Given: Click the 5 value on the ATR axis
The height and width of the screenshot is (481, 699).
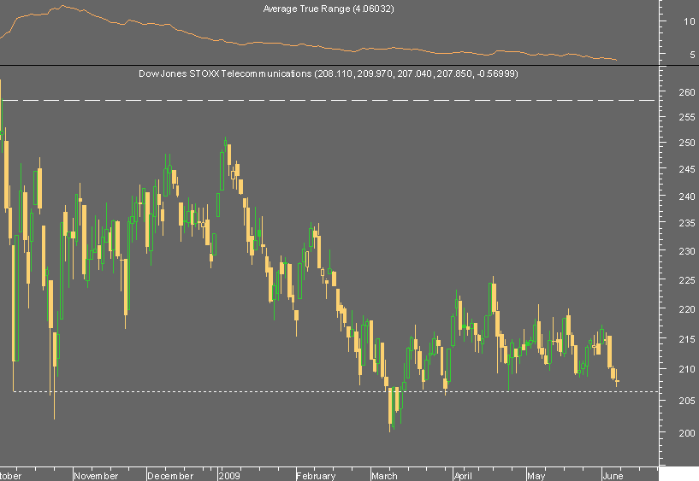Looking at the screenshot, I should 692,55.
